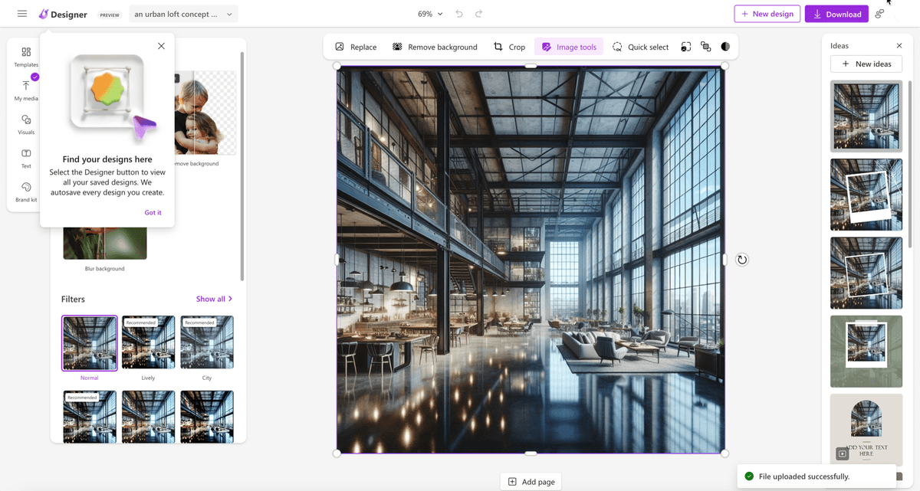The width and height of the screenshot is (920, 491).
Task: Open the Brand kit panel
Action: (26, 191)
